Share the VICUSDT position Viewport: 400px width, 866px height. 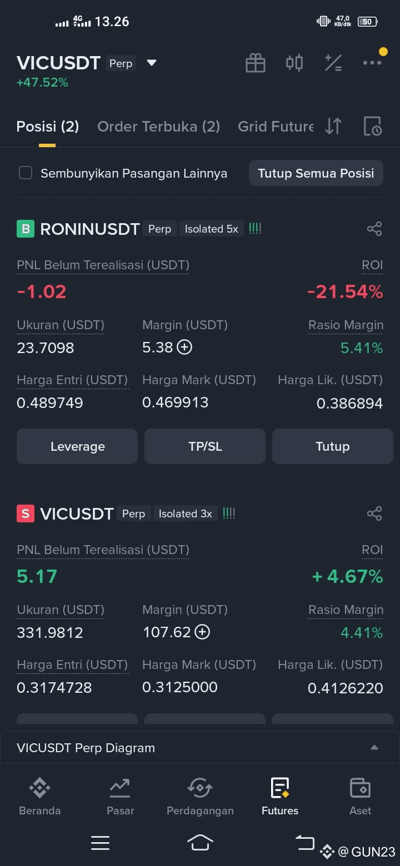374,513
